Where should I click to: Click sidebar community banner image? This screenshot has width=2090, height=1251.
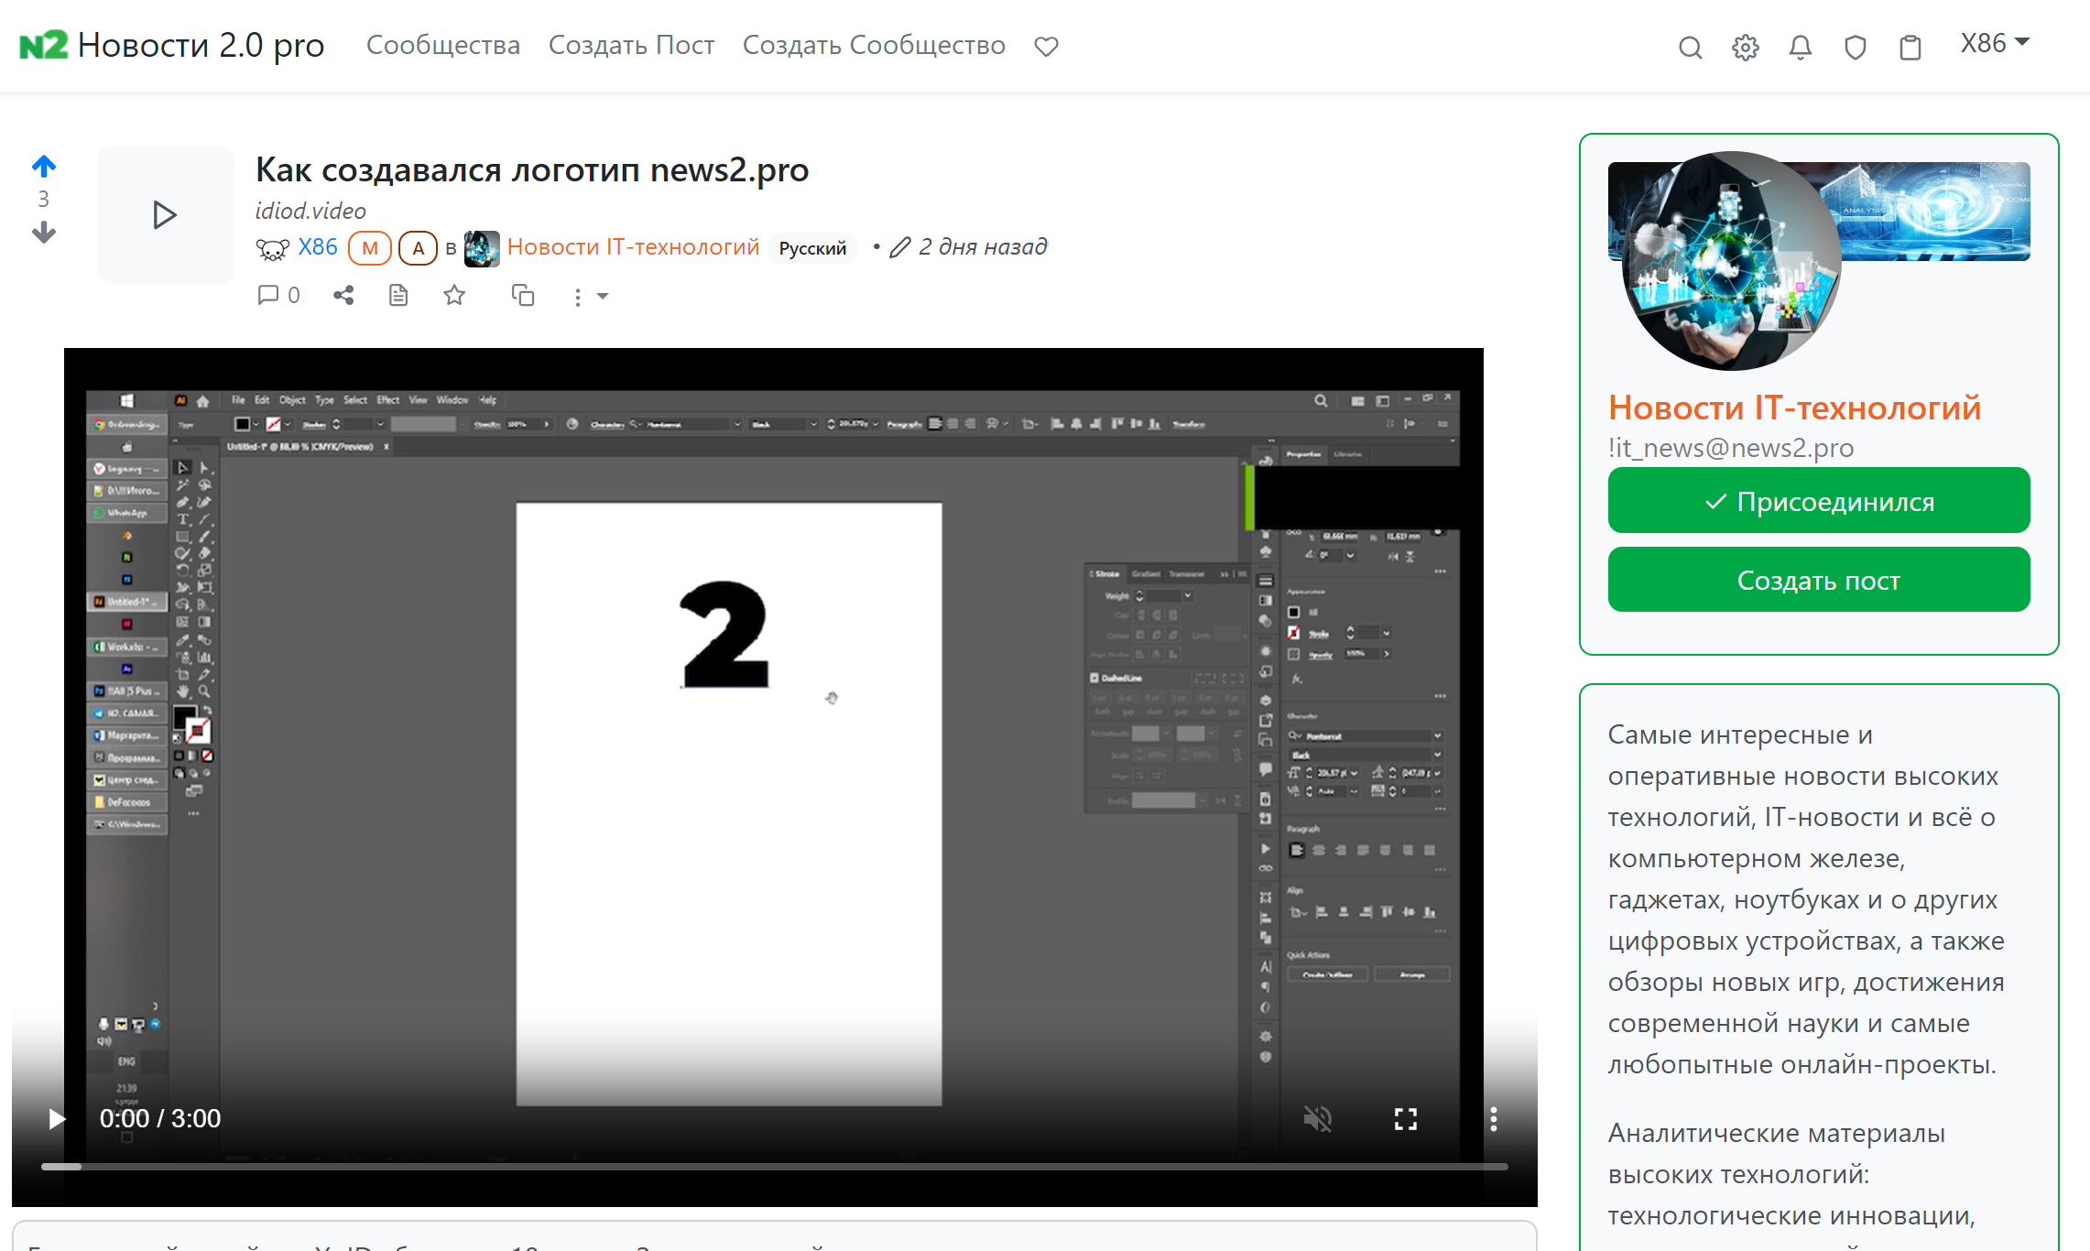pyautogui.click(x=1936, y=212)
